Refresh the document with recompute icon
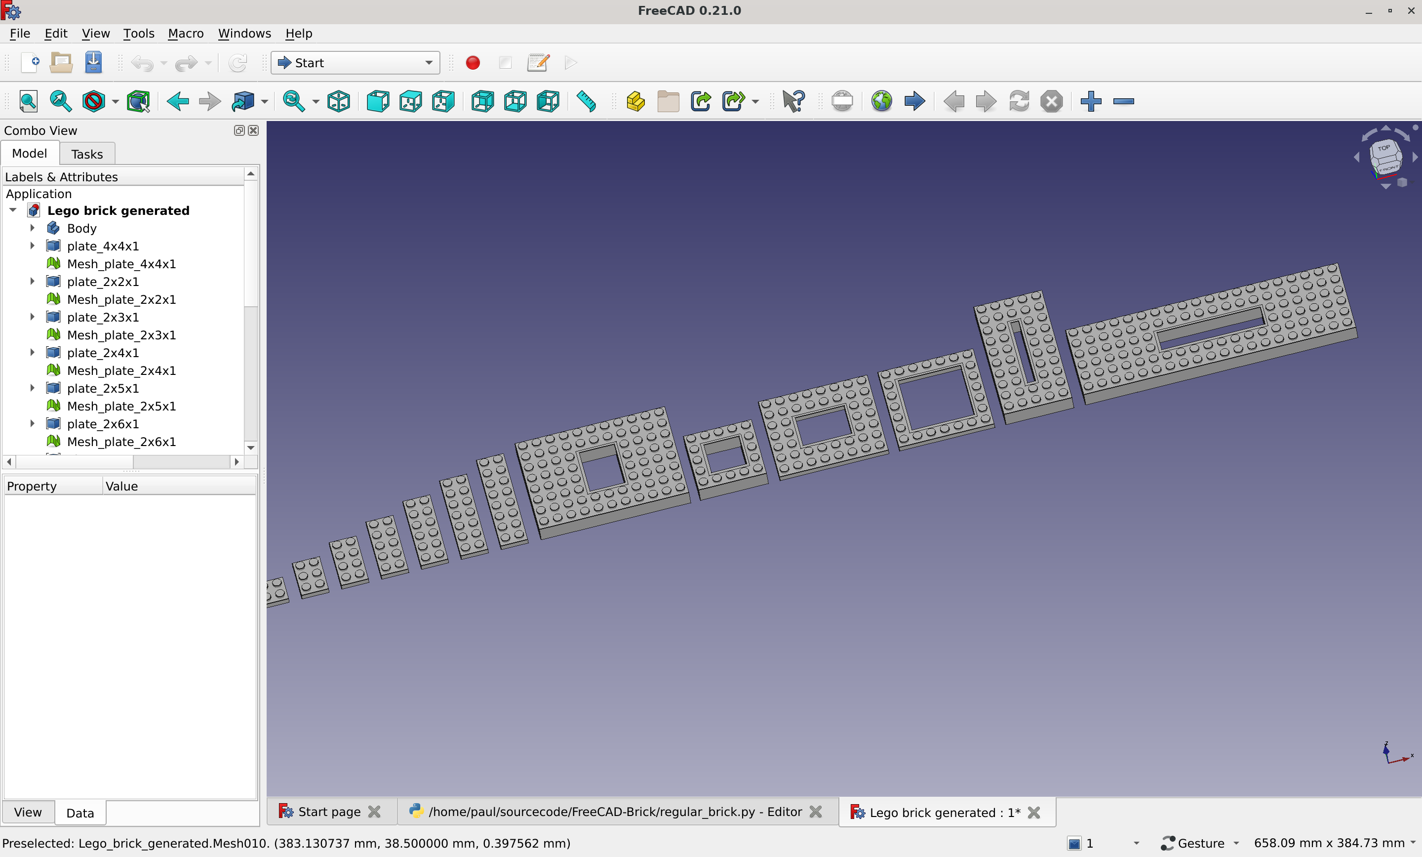This screenshot has height=857, width=1422. click(238, 62)
